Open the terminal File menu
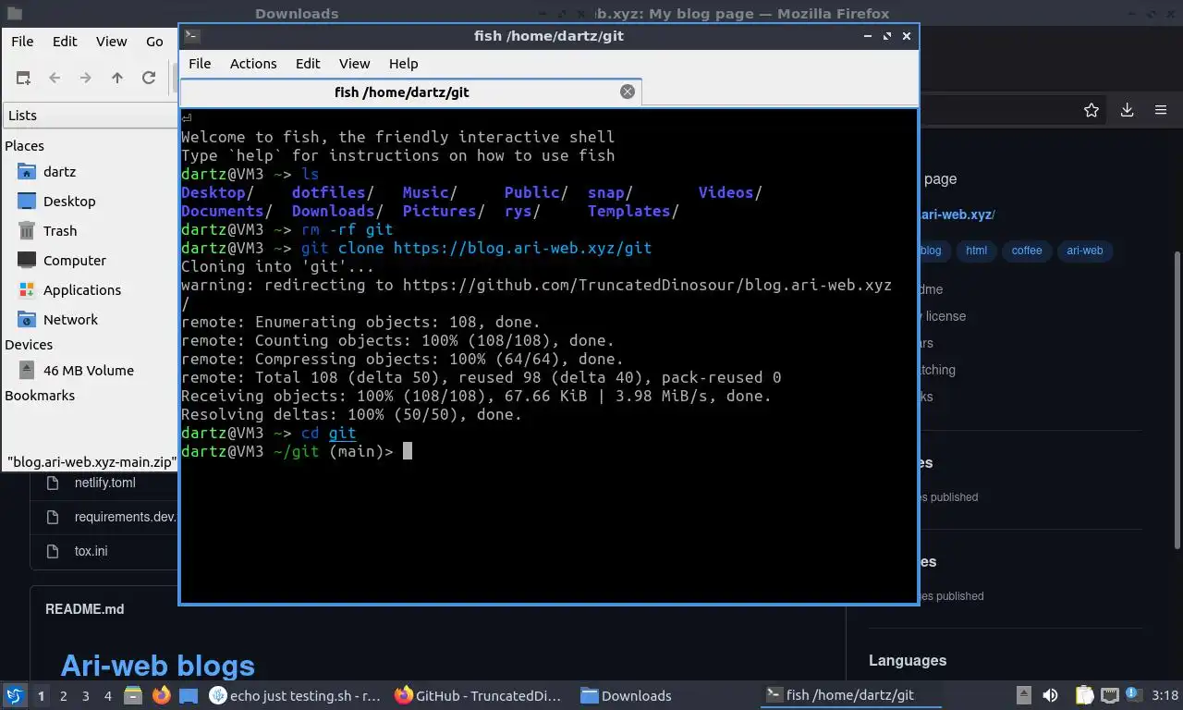This screenshot has height=710, width=1183. (x=200, y=64)
